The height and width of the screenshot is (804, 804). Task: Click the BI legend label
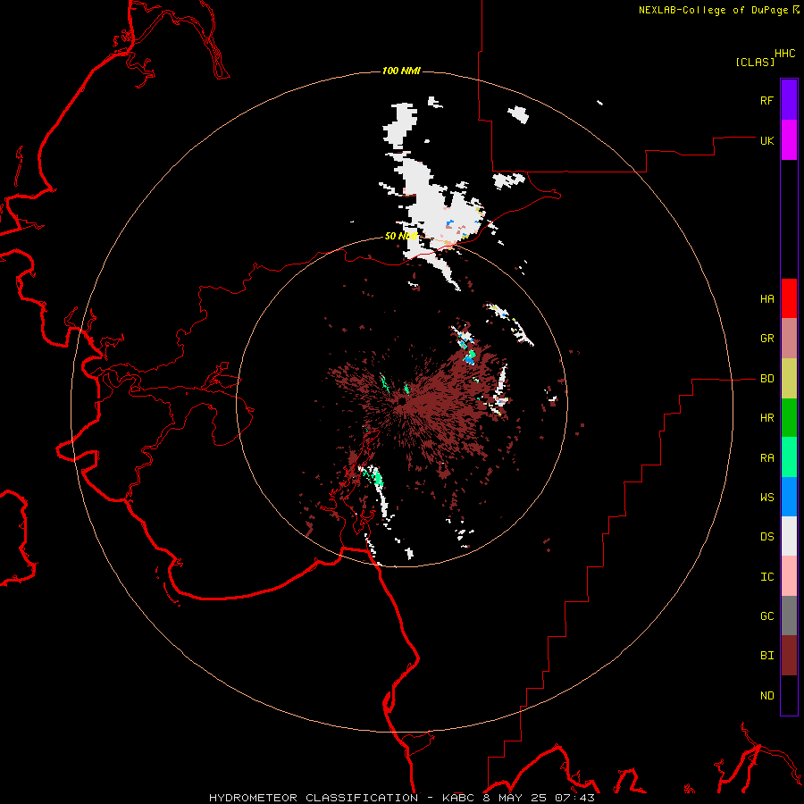tap(766, 656)
